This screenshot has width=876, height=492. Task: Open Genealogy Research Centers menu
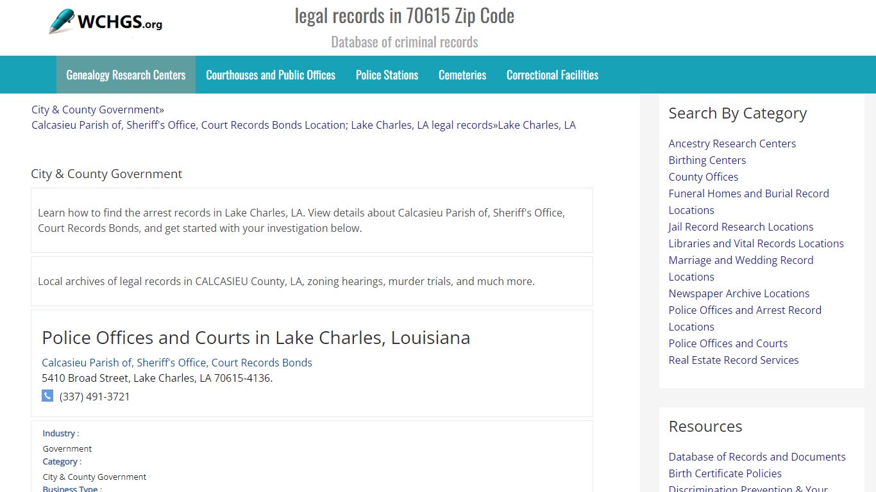(x=126, y=75)
